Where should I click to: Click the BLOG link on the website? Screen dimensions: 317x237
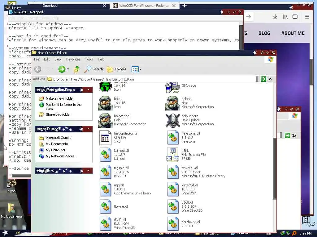point(264,33)
